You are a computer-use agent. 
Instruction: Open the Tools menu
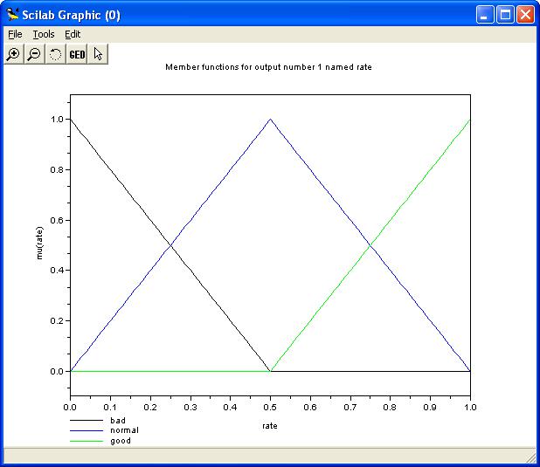[x=43, y=34]
